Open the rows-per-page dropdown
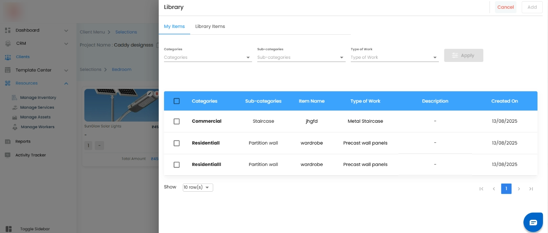The width and height of the screenshot is (548, 233). [198, 187]
